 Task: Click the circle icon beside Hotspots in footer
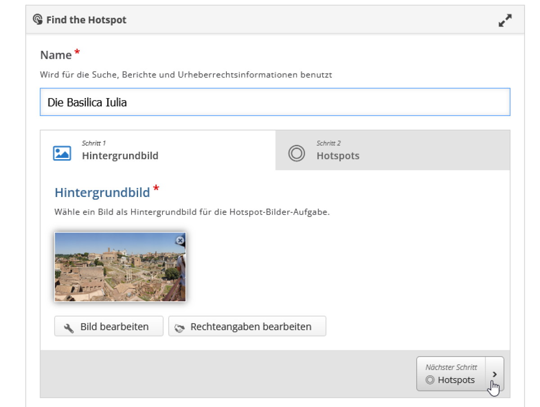tap(430, 380)
